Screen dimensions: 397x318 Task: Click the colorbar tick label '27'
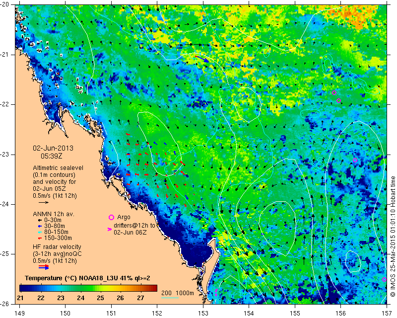click(140, 298)
